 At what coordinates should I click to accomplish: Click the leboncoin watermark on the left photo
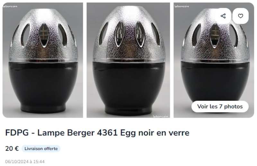coord(10,6)
